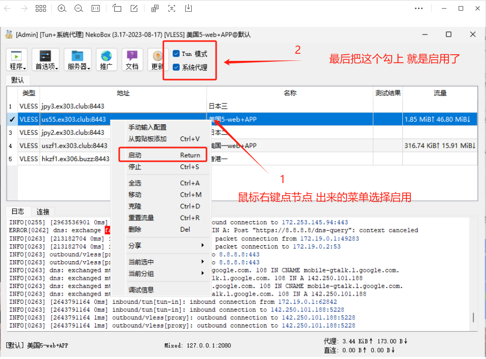The height and width of the screenshot is (359, 486).
Task: Toggle the Tun 模式 checkbox
Action: click(x=176, y=53)
